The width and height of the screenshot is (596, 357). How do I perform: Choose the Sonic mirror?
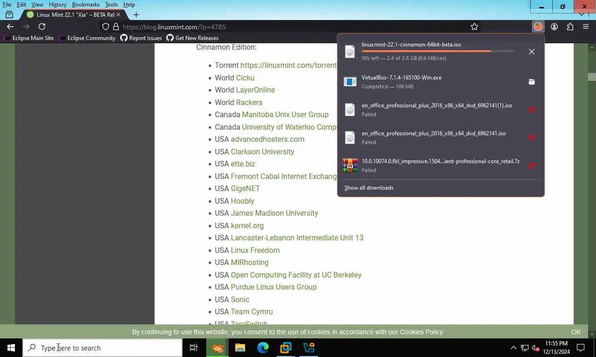tap(240, 299)
